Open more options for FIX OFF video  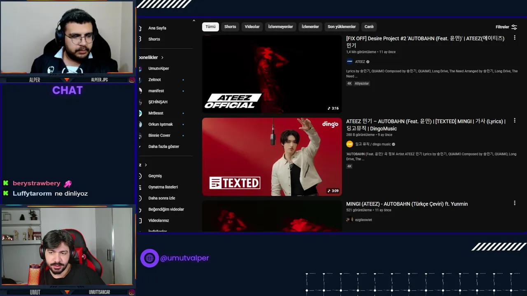[514, 38]
